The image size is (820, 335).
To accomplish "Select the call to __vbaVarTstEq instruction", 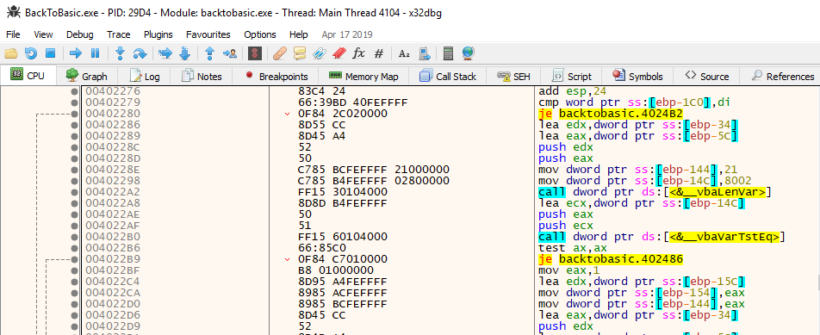I will (x=662, y=237).
